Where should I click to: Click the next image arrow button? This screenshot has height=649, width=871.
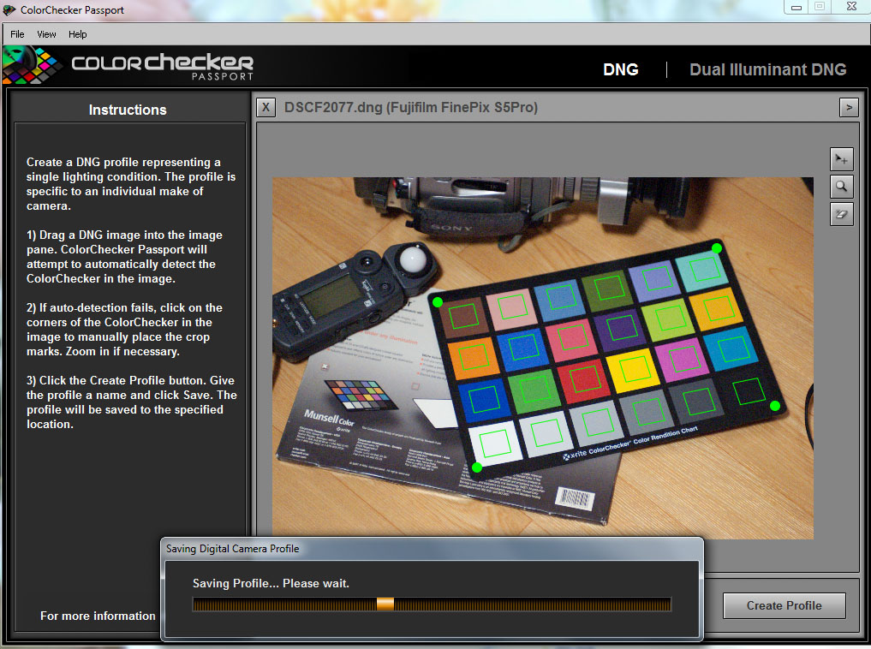pos(849,107)
